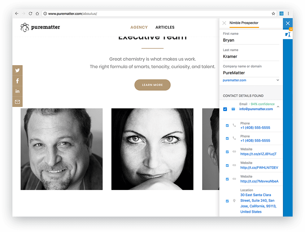Bookmark page with star icon
The image size is (305, 232).
[x=273, y=14]
